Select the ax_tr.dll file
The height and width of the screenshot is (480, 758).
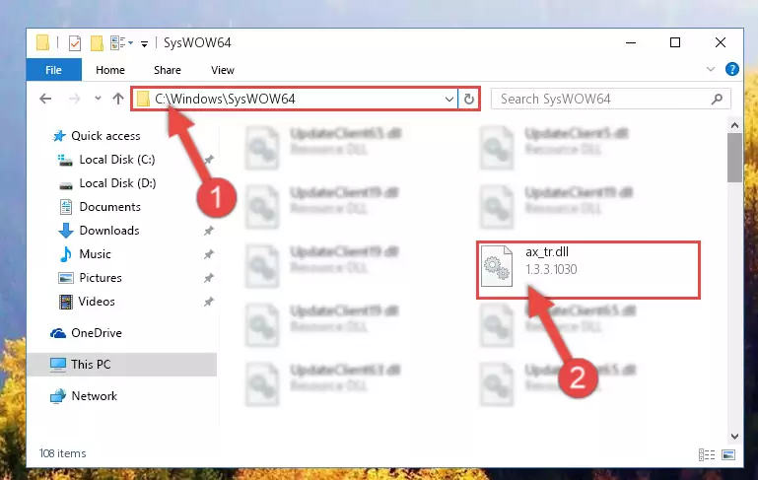point(588,270)
